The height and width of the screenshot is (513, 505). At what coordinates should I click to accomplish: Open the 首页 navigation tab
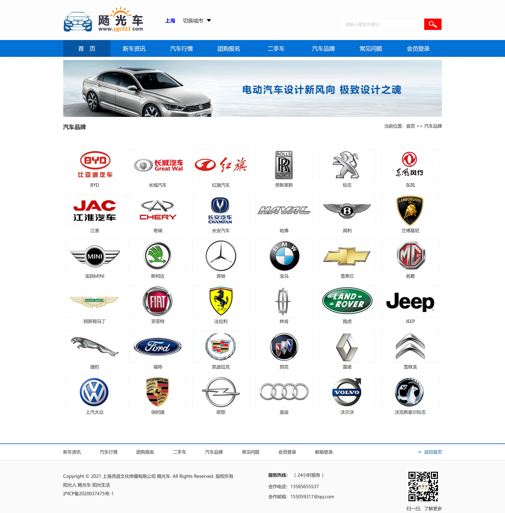(87, 48)
